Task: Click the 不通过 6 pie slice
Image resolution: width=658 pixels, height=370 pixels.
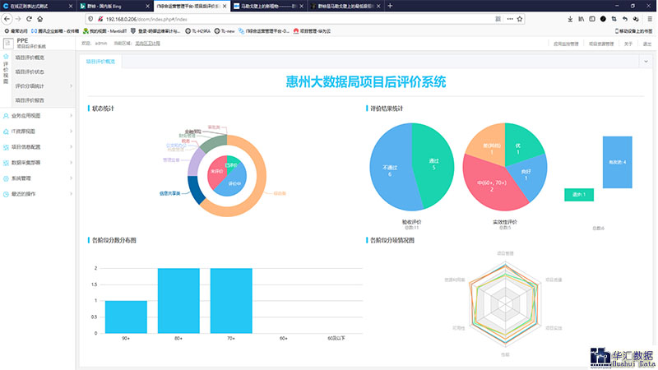Action: tap(389, 170)
